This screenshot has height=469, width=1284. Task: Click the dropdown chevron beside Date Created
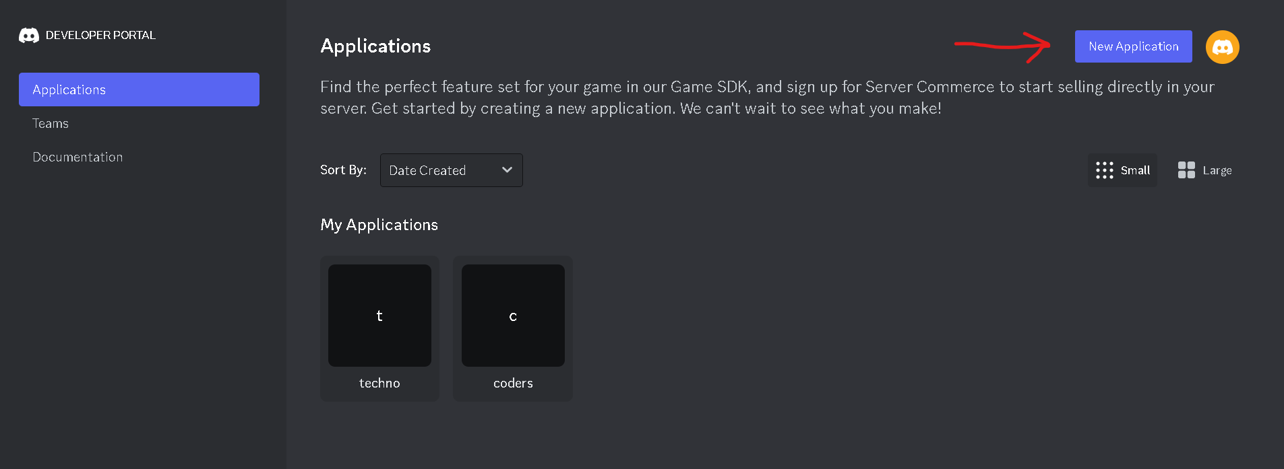pos(506,170)
